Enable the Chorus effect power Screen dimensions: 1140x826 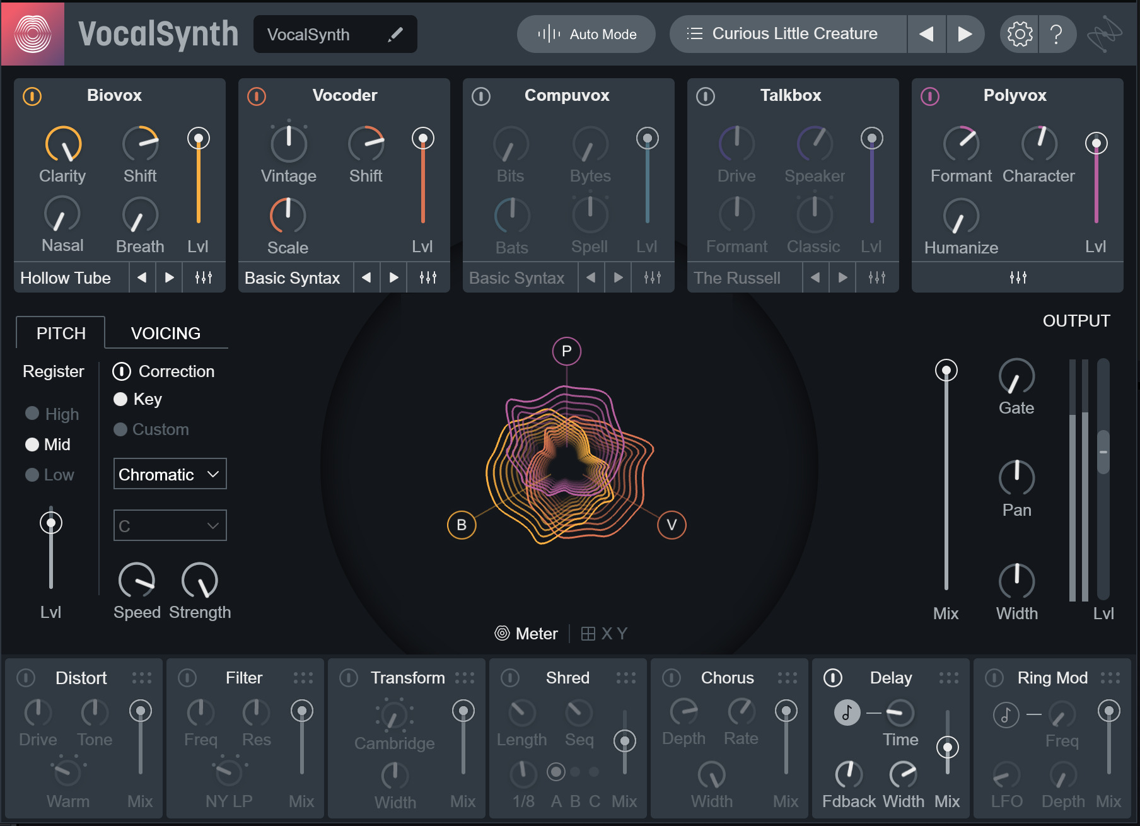(672, 678)
